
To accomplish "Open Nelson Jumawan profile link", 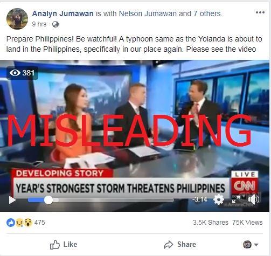I will pos(148,13).
